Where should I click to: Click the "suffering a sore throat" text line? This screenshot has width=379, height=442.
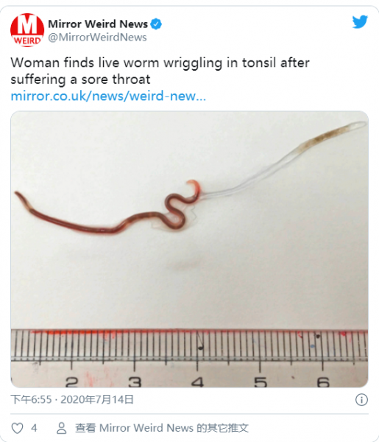click(x=80, y=80)
